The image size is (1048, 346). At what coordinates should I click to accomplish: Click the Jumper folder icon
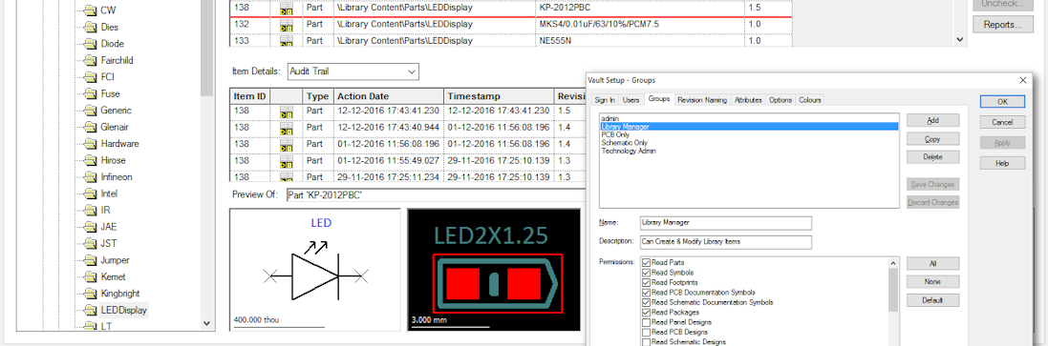[x=90, y=260]
